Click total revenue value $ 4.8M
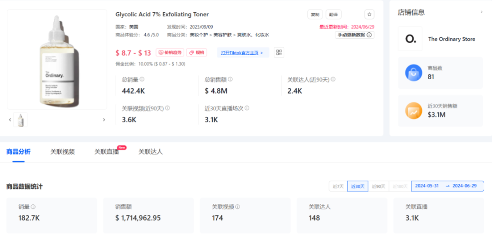This screenshot has height=243, width=492. pos(216,91)
